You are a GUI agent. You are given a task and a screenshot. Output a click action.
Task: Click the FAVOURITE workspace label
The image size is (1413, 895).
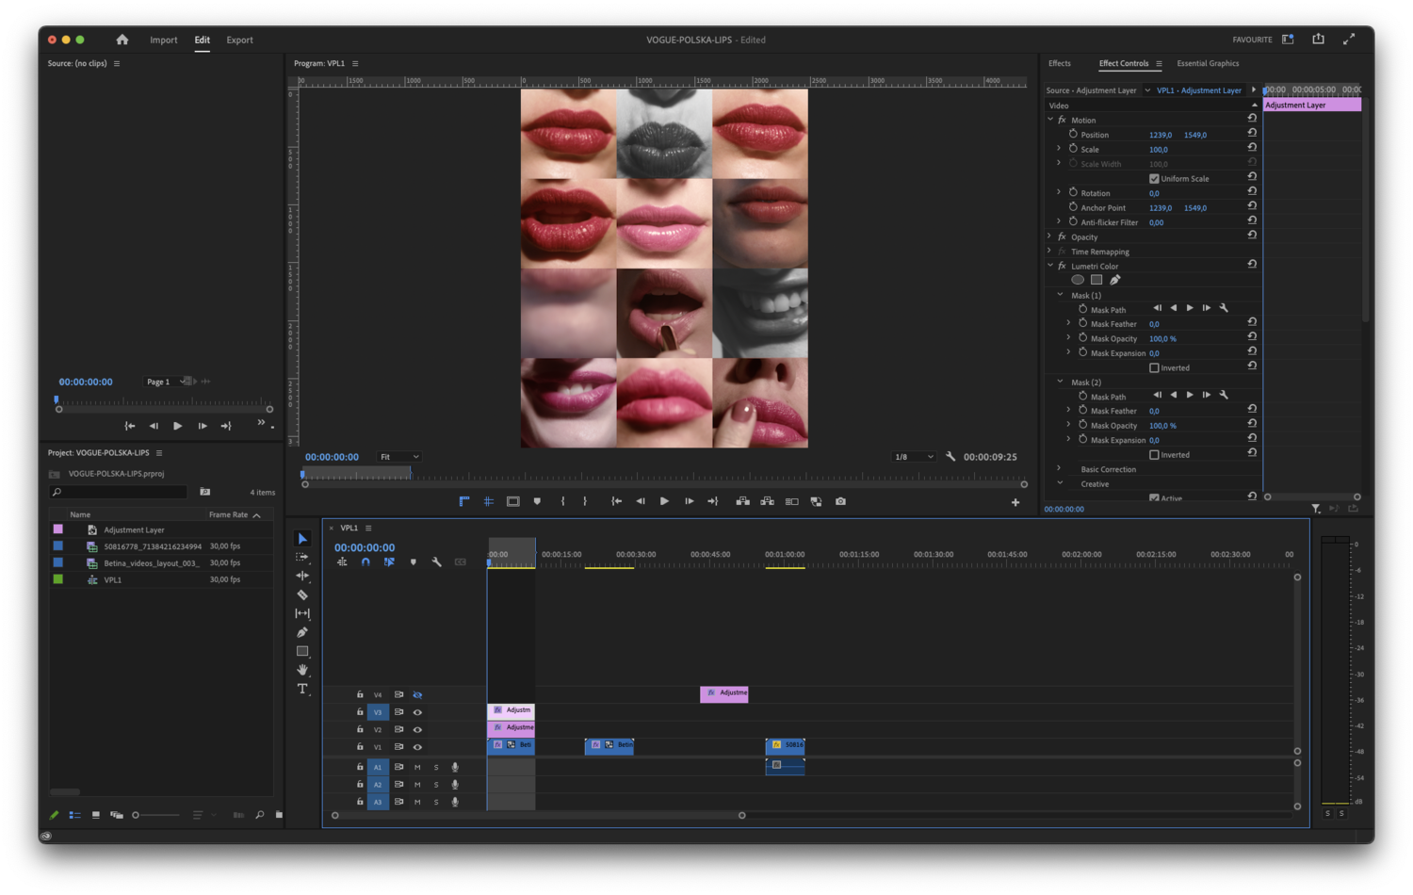(1252, 40)
